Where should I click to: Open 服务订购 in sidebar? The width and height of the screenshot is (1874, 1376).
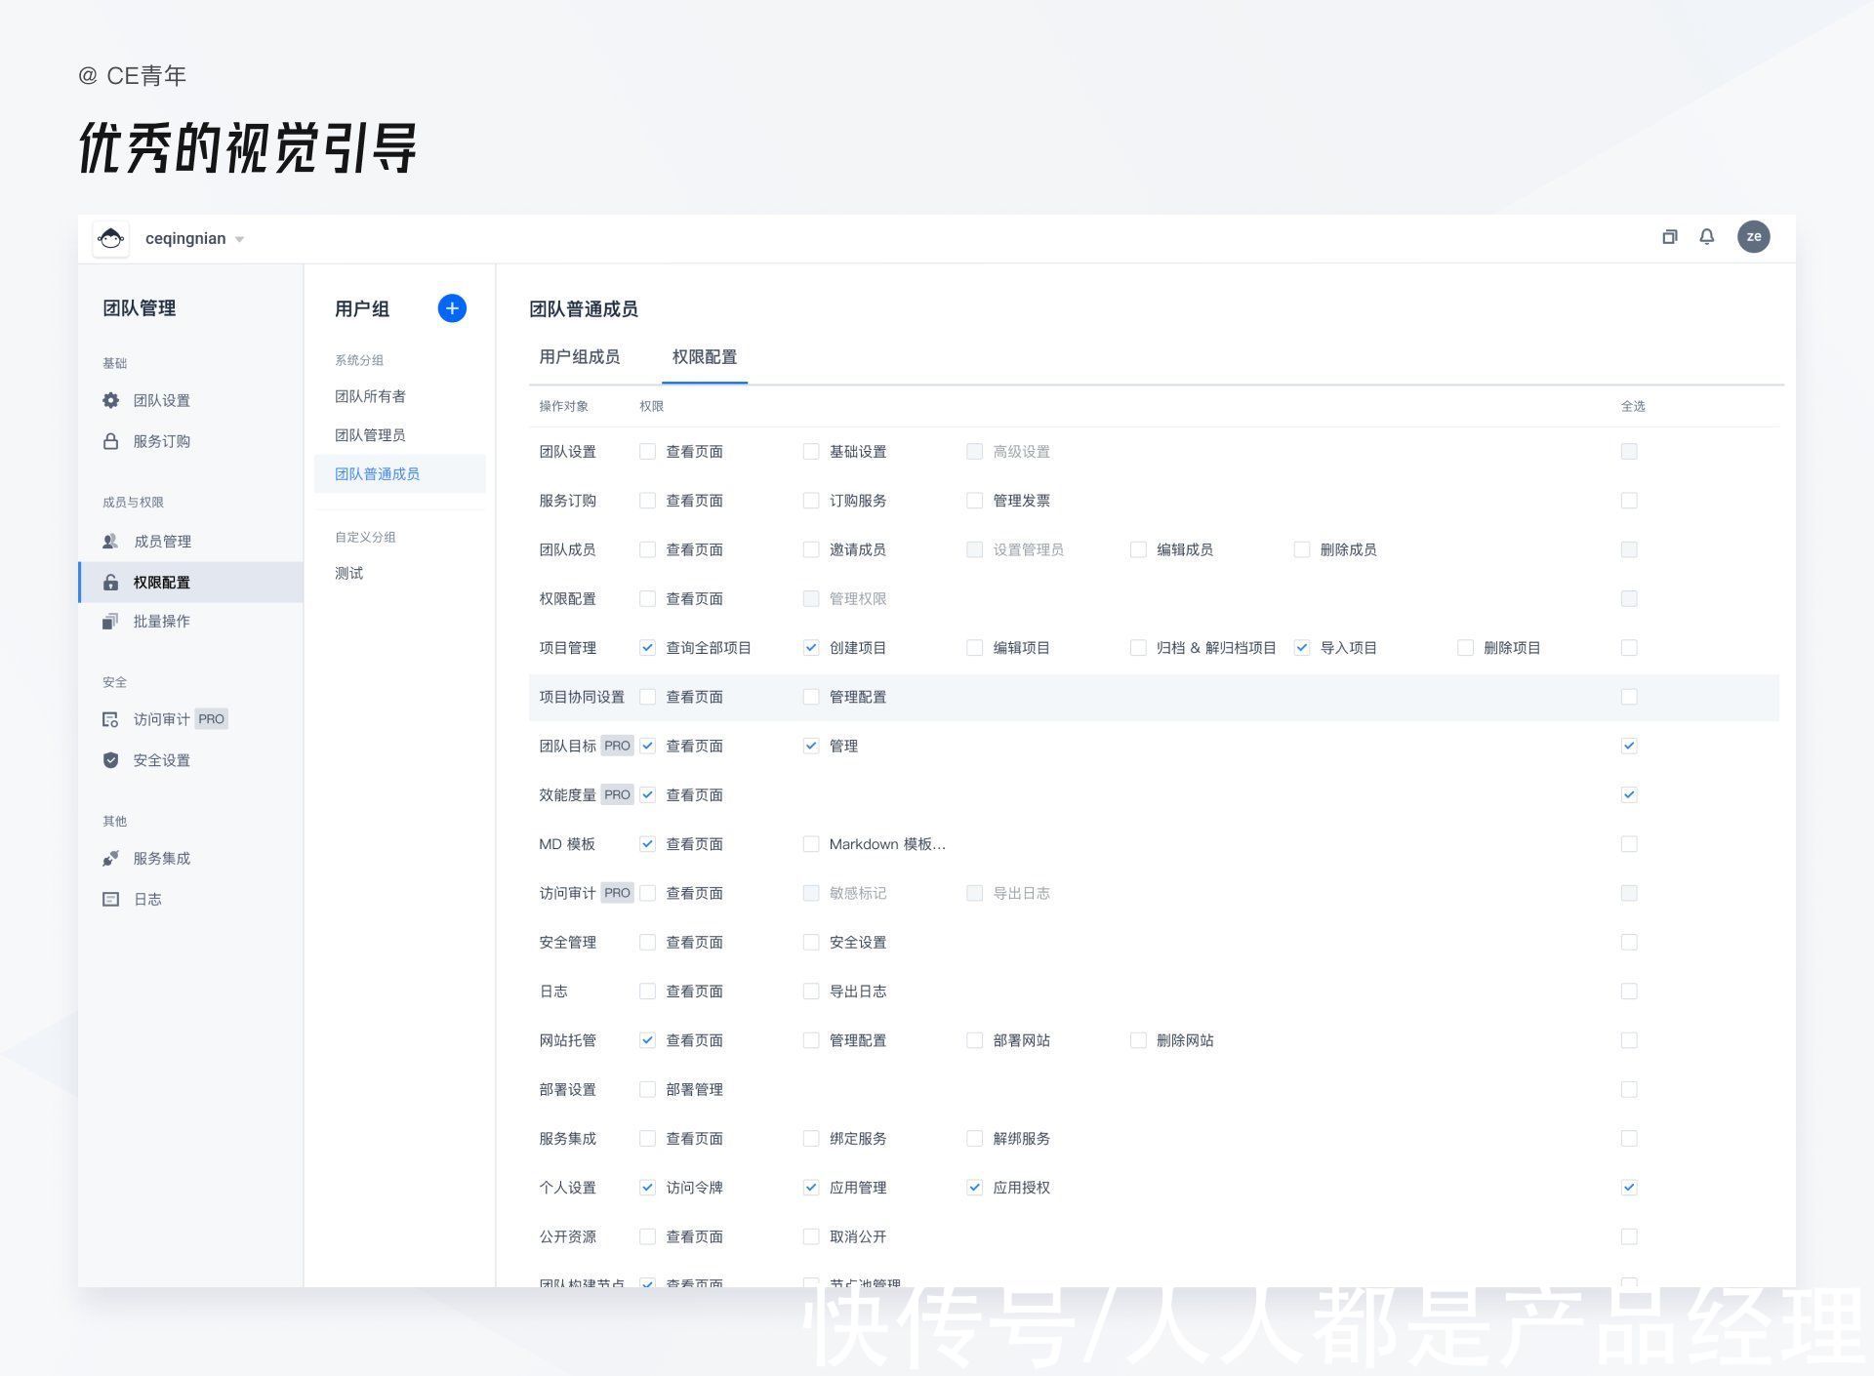coord(162,441)
